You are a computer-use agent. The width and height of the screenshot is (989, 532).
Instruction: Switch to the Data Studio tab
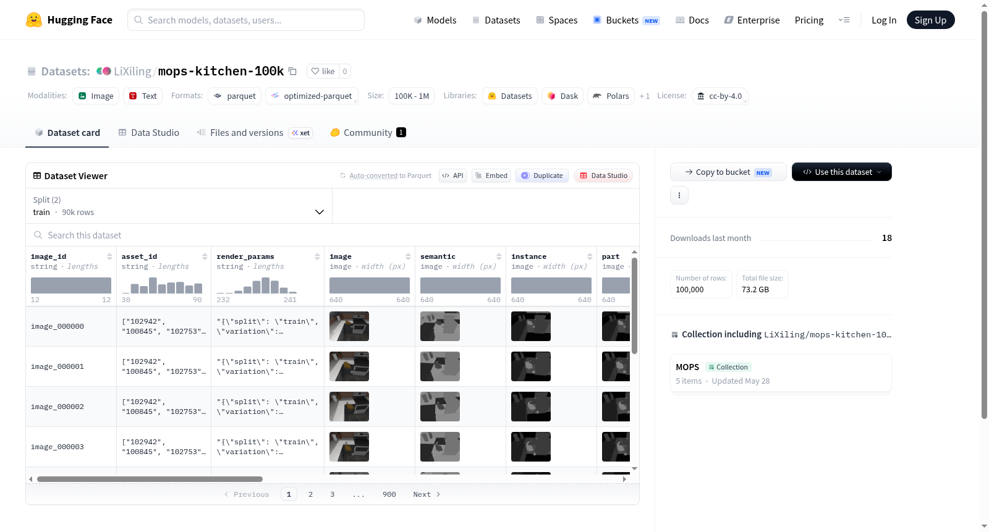pos(149,133)
